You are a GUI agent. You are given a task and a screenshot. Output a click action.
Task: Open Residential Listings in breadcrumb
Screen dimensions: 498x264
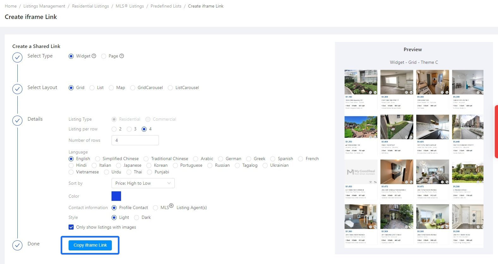(x=90, y=6)
